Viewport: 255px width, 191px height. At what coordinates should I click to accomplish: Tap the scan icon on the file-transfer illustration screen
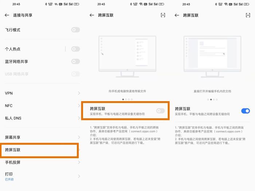(x=163, y=15)
